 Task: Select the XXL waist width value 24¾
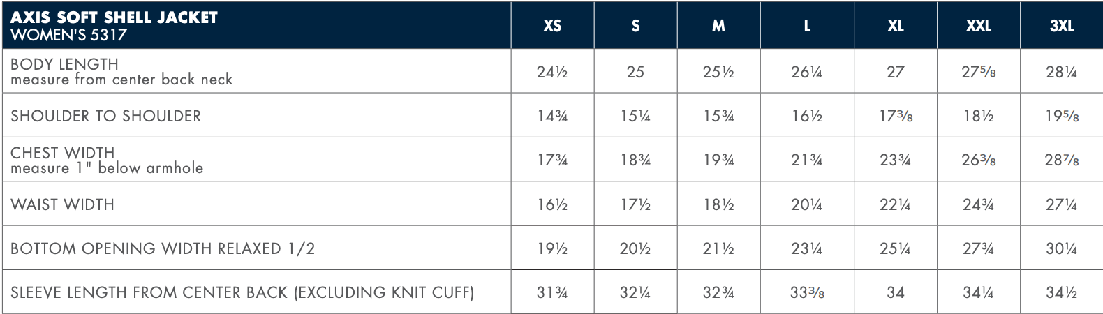pyautogui.click(x=978, y=204)
